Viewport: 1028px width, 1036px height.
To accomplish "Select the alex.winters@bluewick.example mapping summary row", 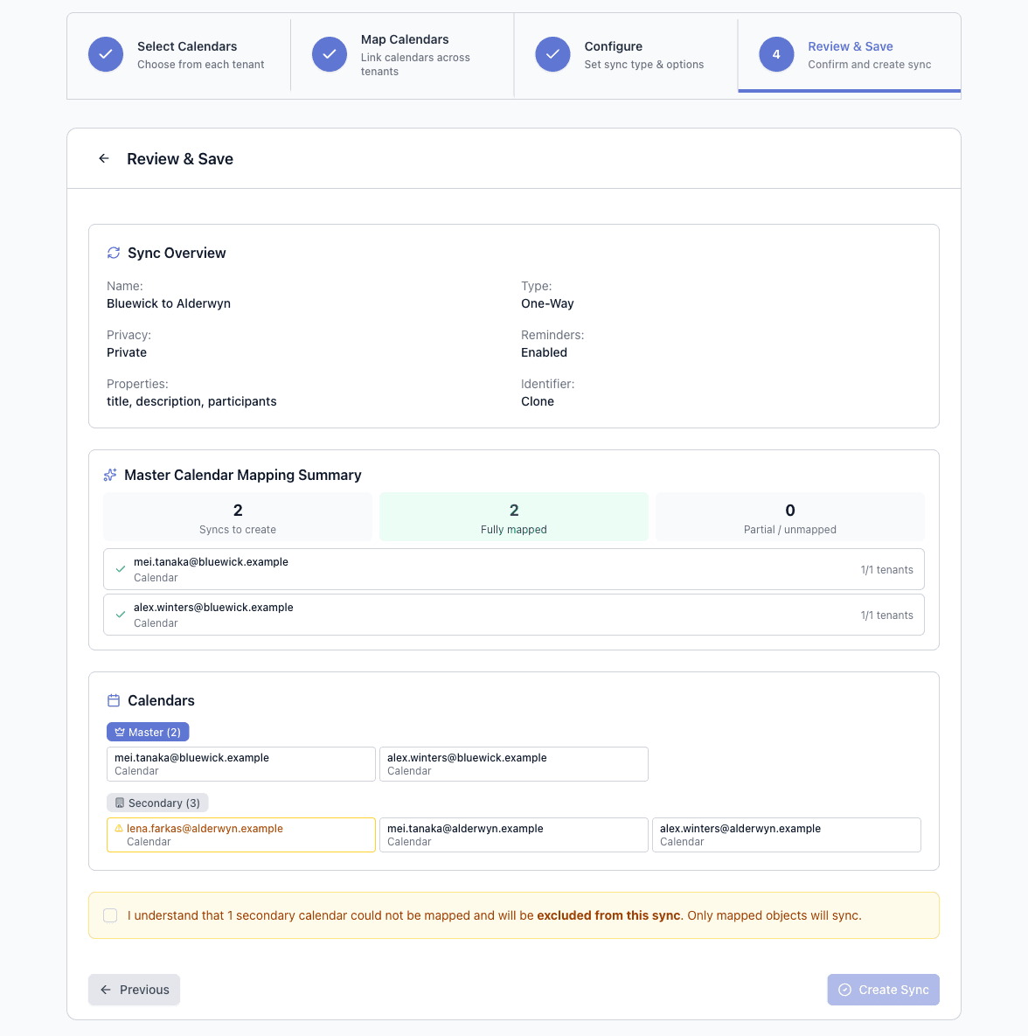I will [x=514, y=615].
